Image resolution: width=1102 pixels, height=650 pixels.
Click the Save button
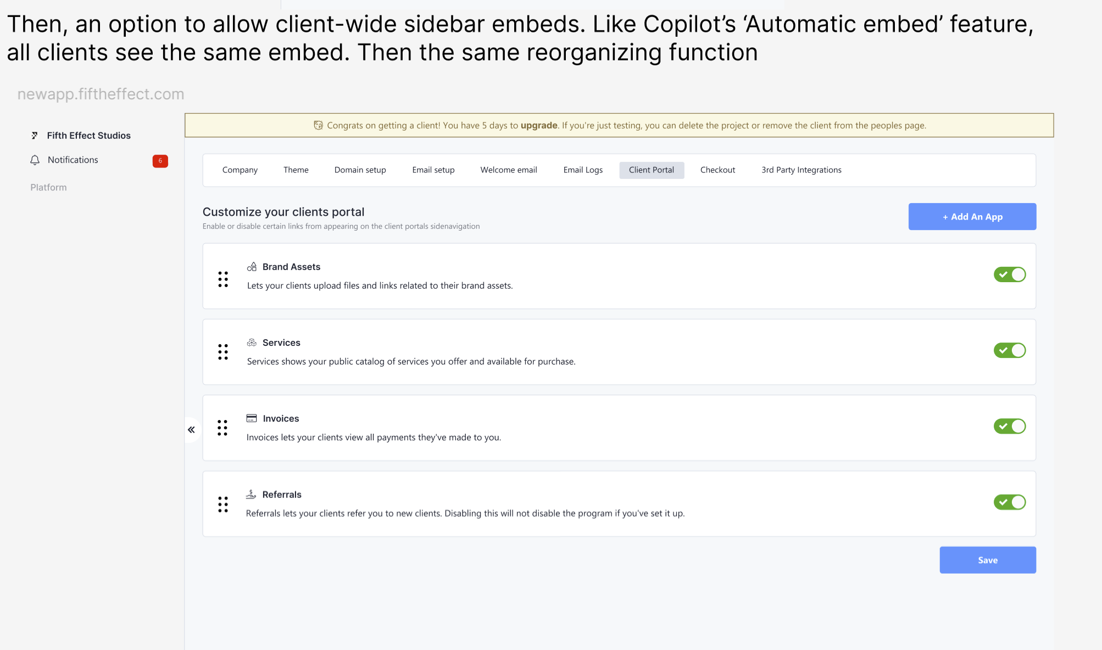click(x=987, y=560)
